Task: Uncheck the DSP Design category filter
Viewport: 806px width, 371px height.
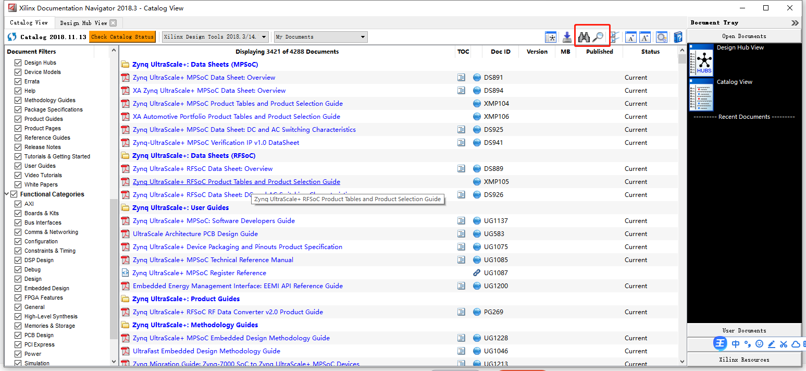Action: (18, 260)
